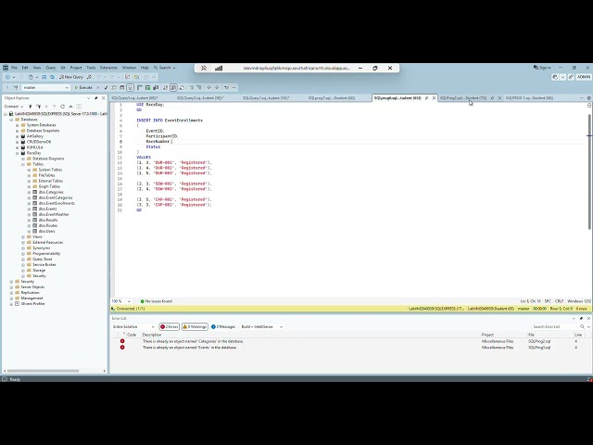Click the Refresh icon in Object Explorer
This screenshot has height=445, width=593.
tap(62, 107)
